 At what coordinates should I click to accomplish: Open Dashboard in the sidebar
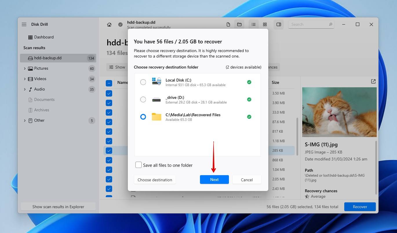click(43, 37)
